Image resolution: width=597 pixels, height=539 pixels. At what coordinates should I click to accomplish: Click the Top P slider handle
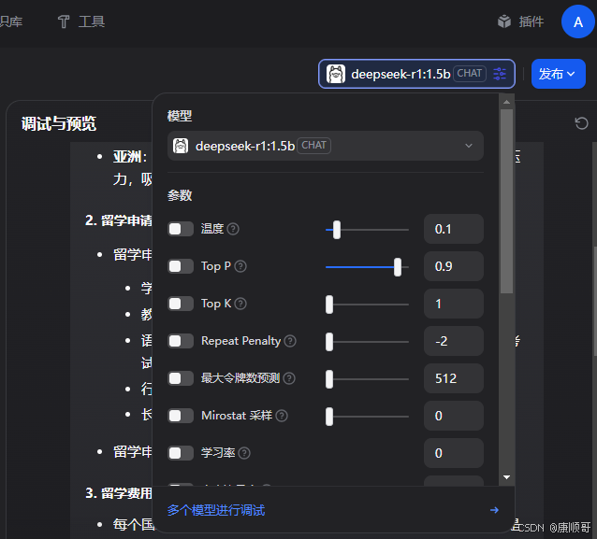coord(398,267)
